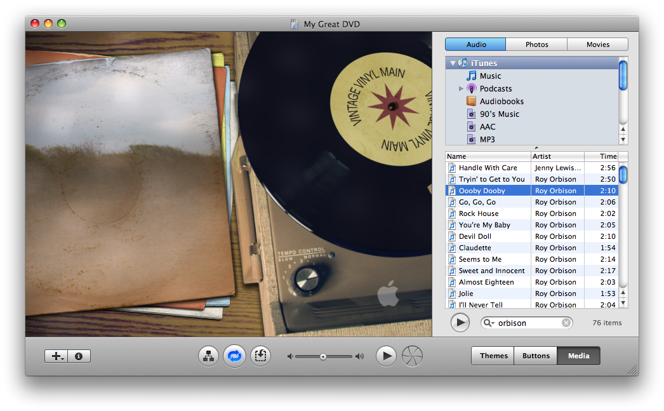This screenshot has height=411, width=664.
Task: Collapse the iTunes library triangle
Action: [453, 63]
